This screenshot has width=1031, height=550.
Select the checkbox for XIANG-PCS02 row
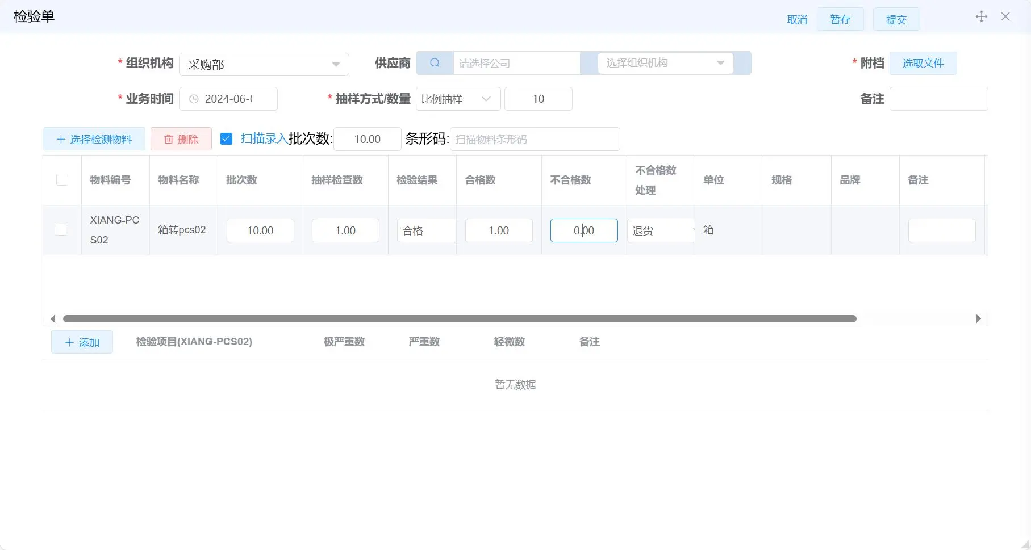tap(61, 230)
